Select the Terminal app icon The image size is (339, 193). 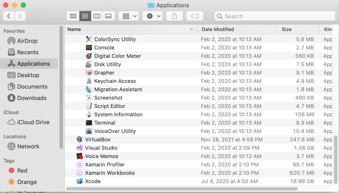click(x=89, y=123)
